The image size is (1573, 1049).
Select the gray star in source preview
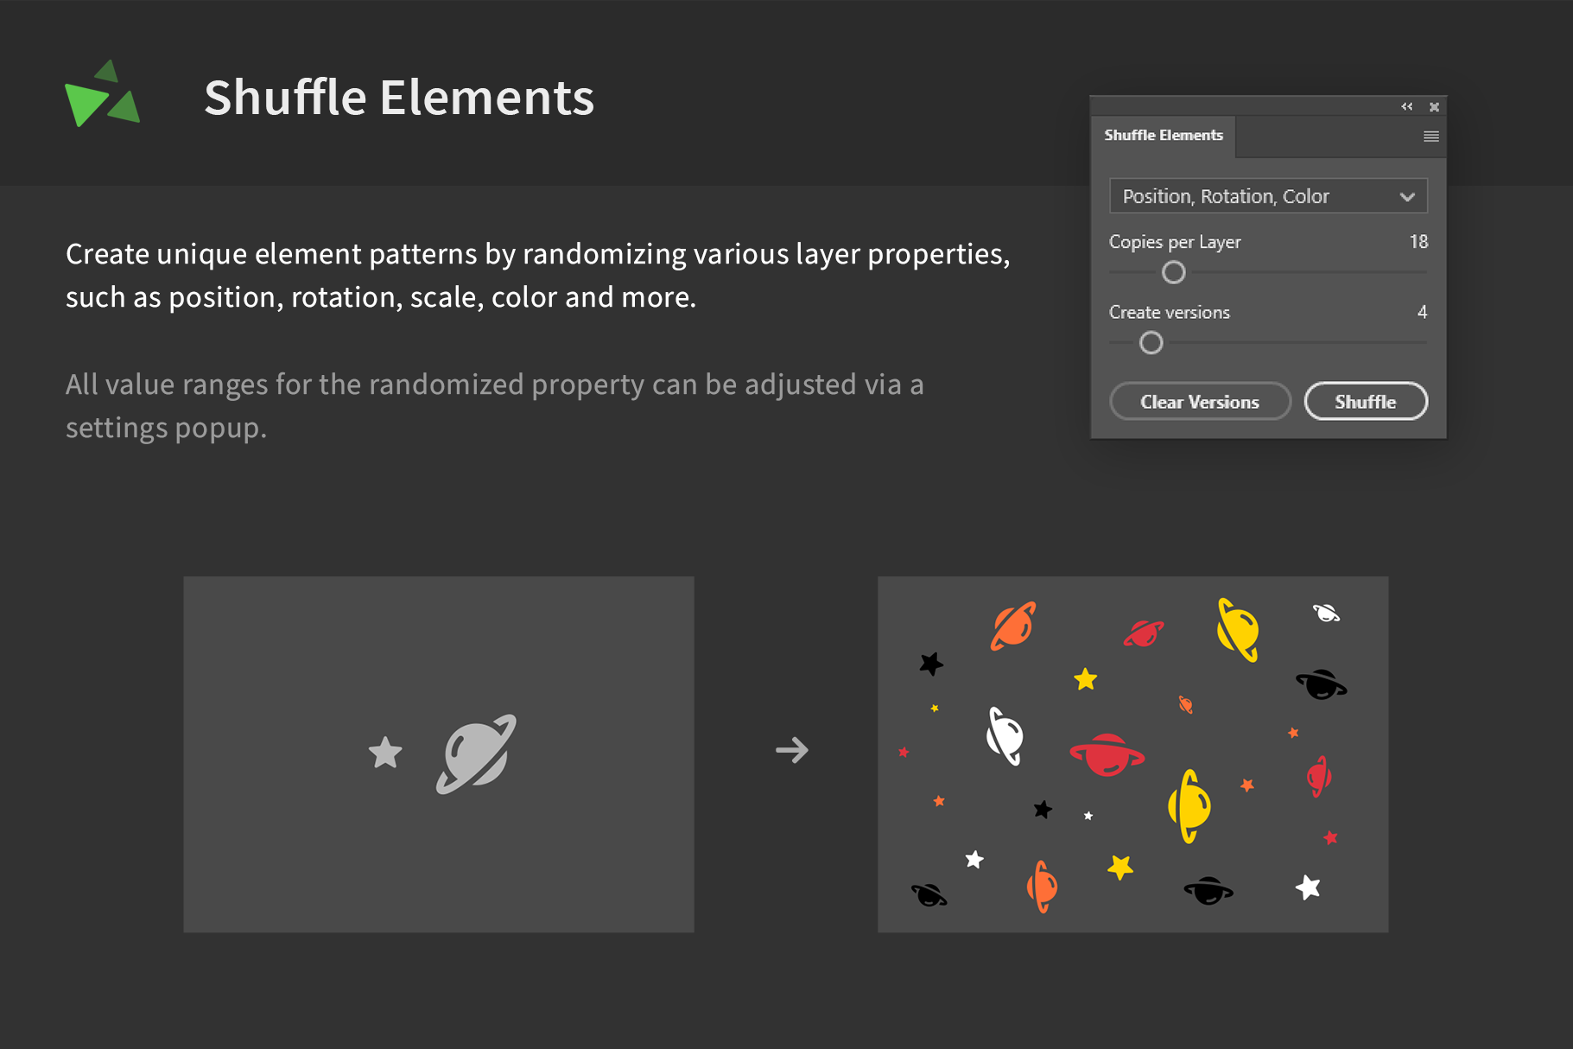point(385,753)
